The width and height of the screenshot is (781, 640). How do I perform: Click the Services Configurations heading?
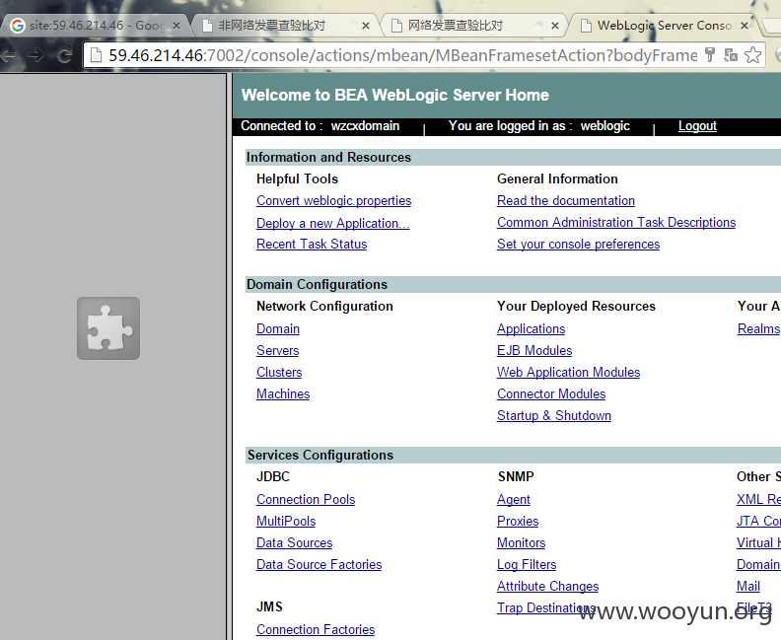320,456
